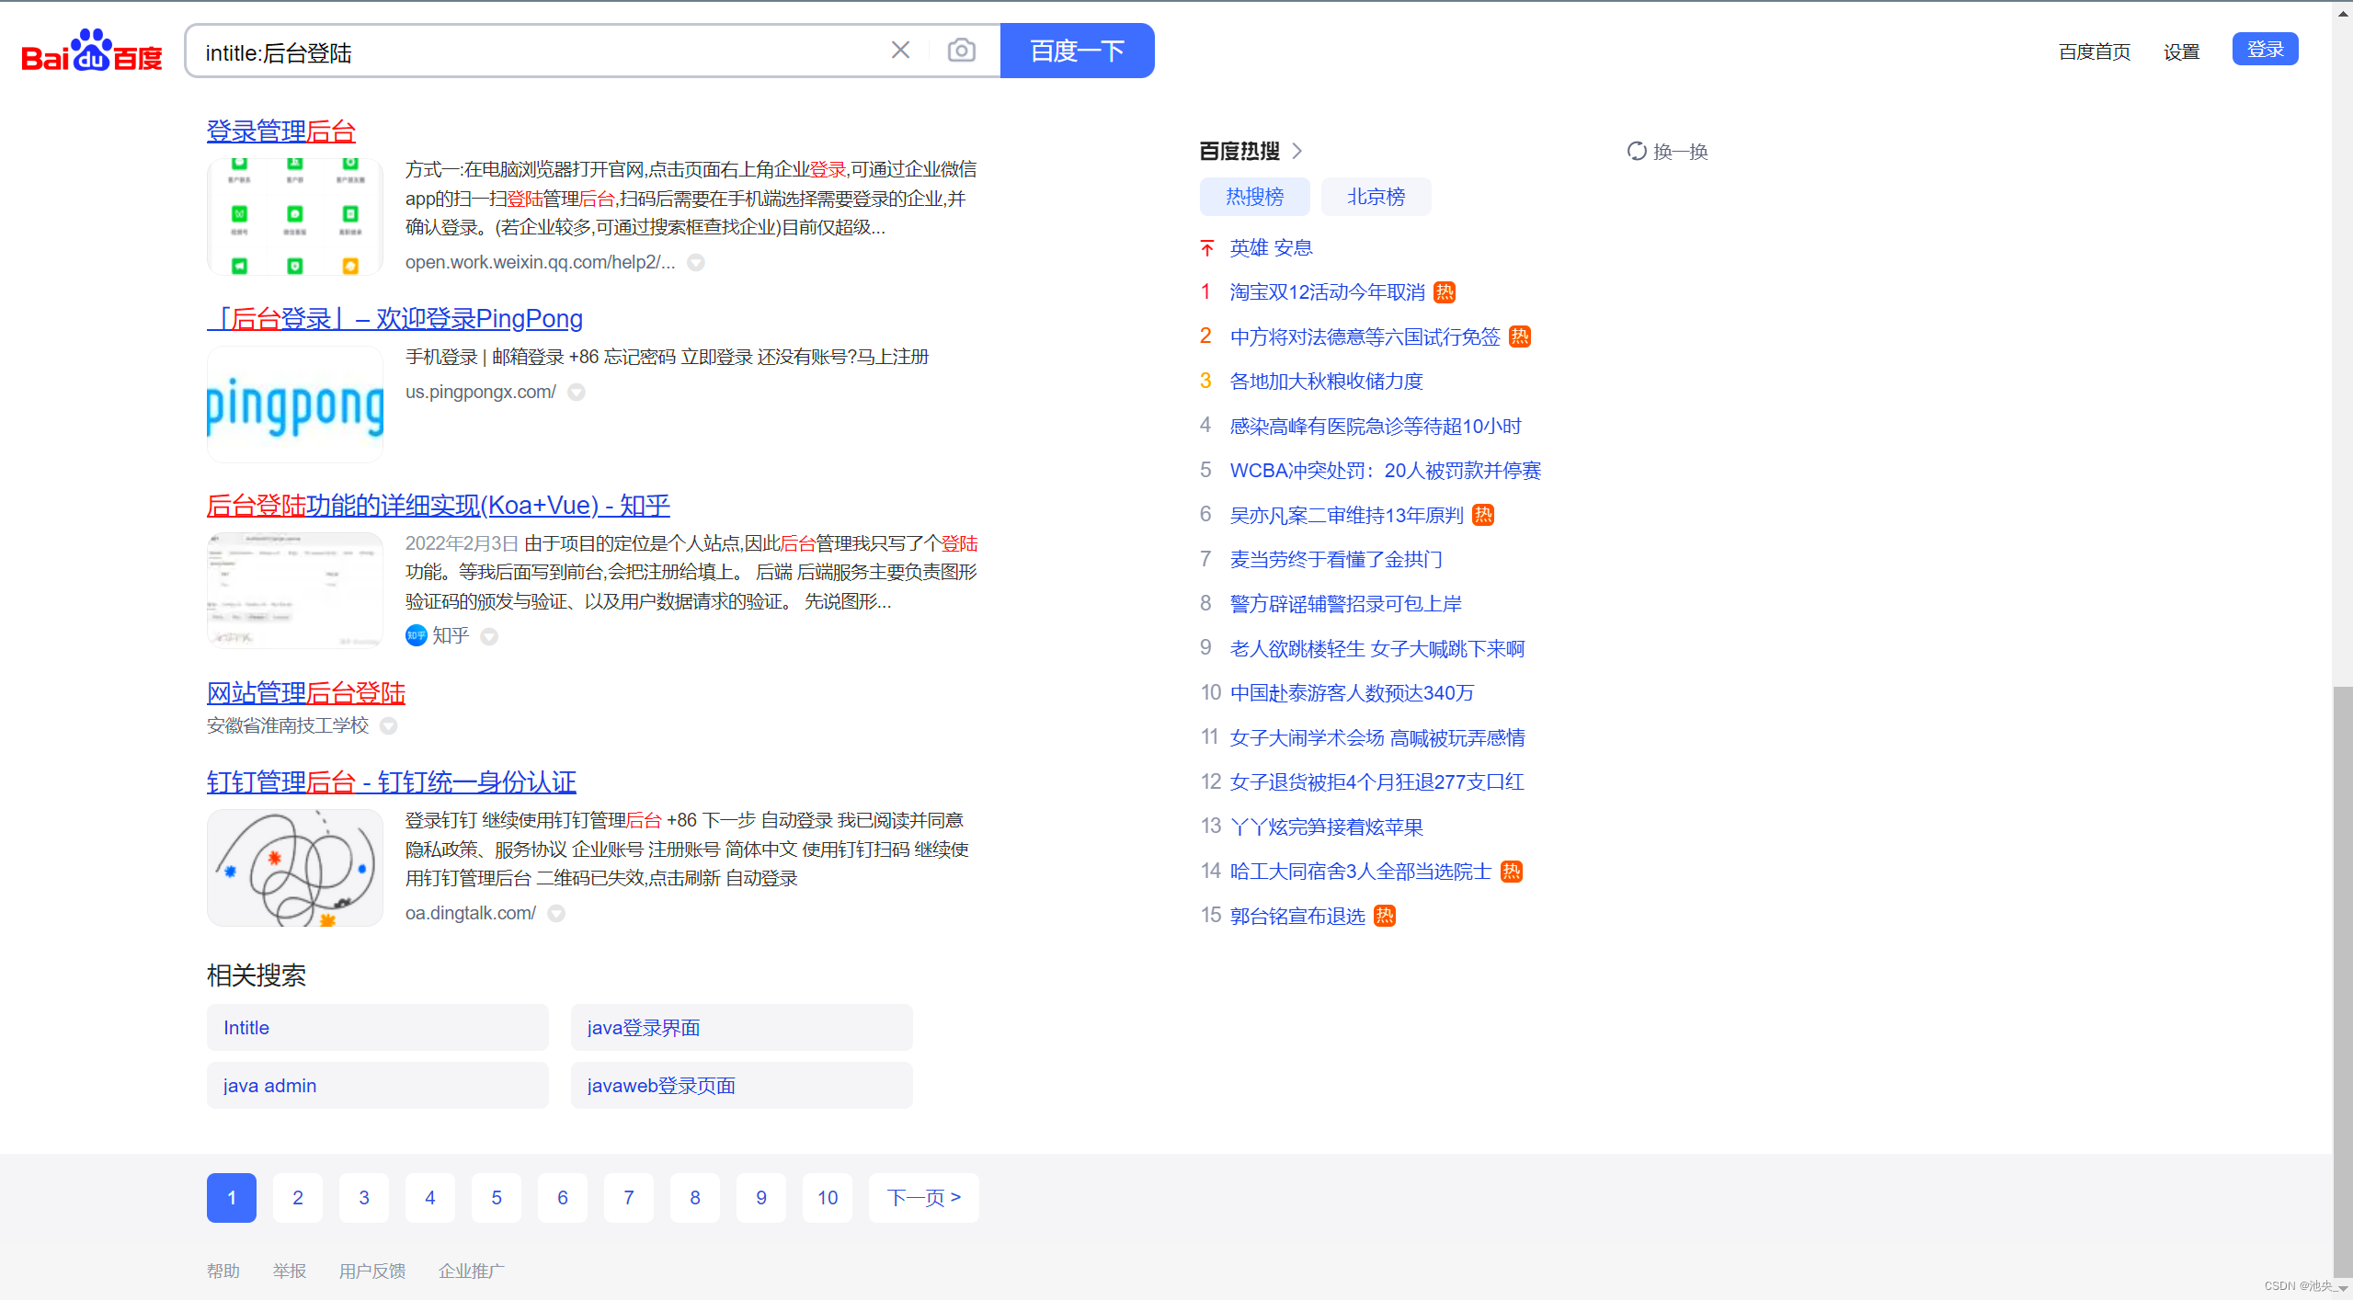
Task: Click hot badge beside 淘宝双12 topic
Action: pos(1445,292)
